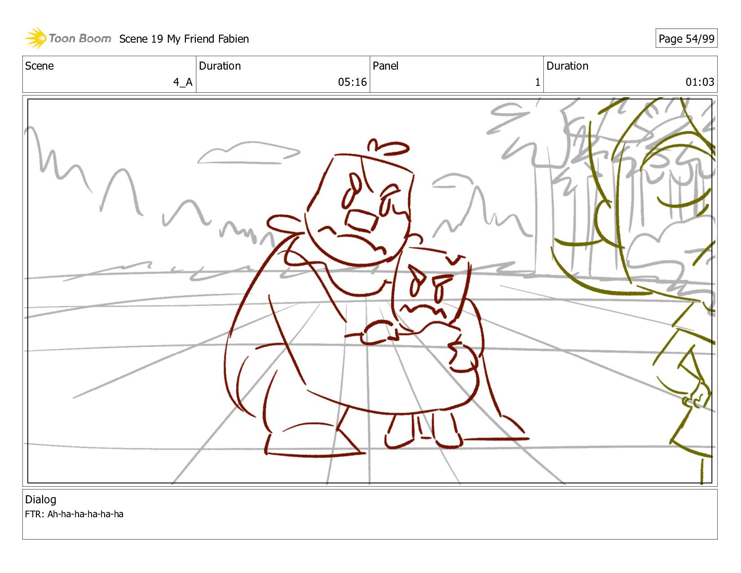
Task: Click the scene duration value '05:16'
Action: click(352, 82)
